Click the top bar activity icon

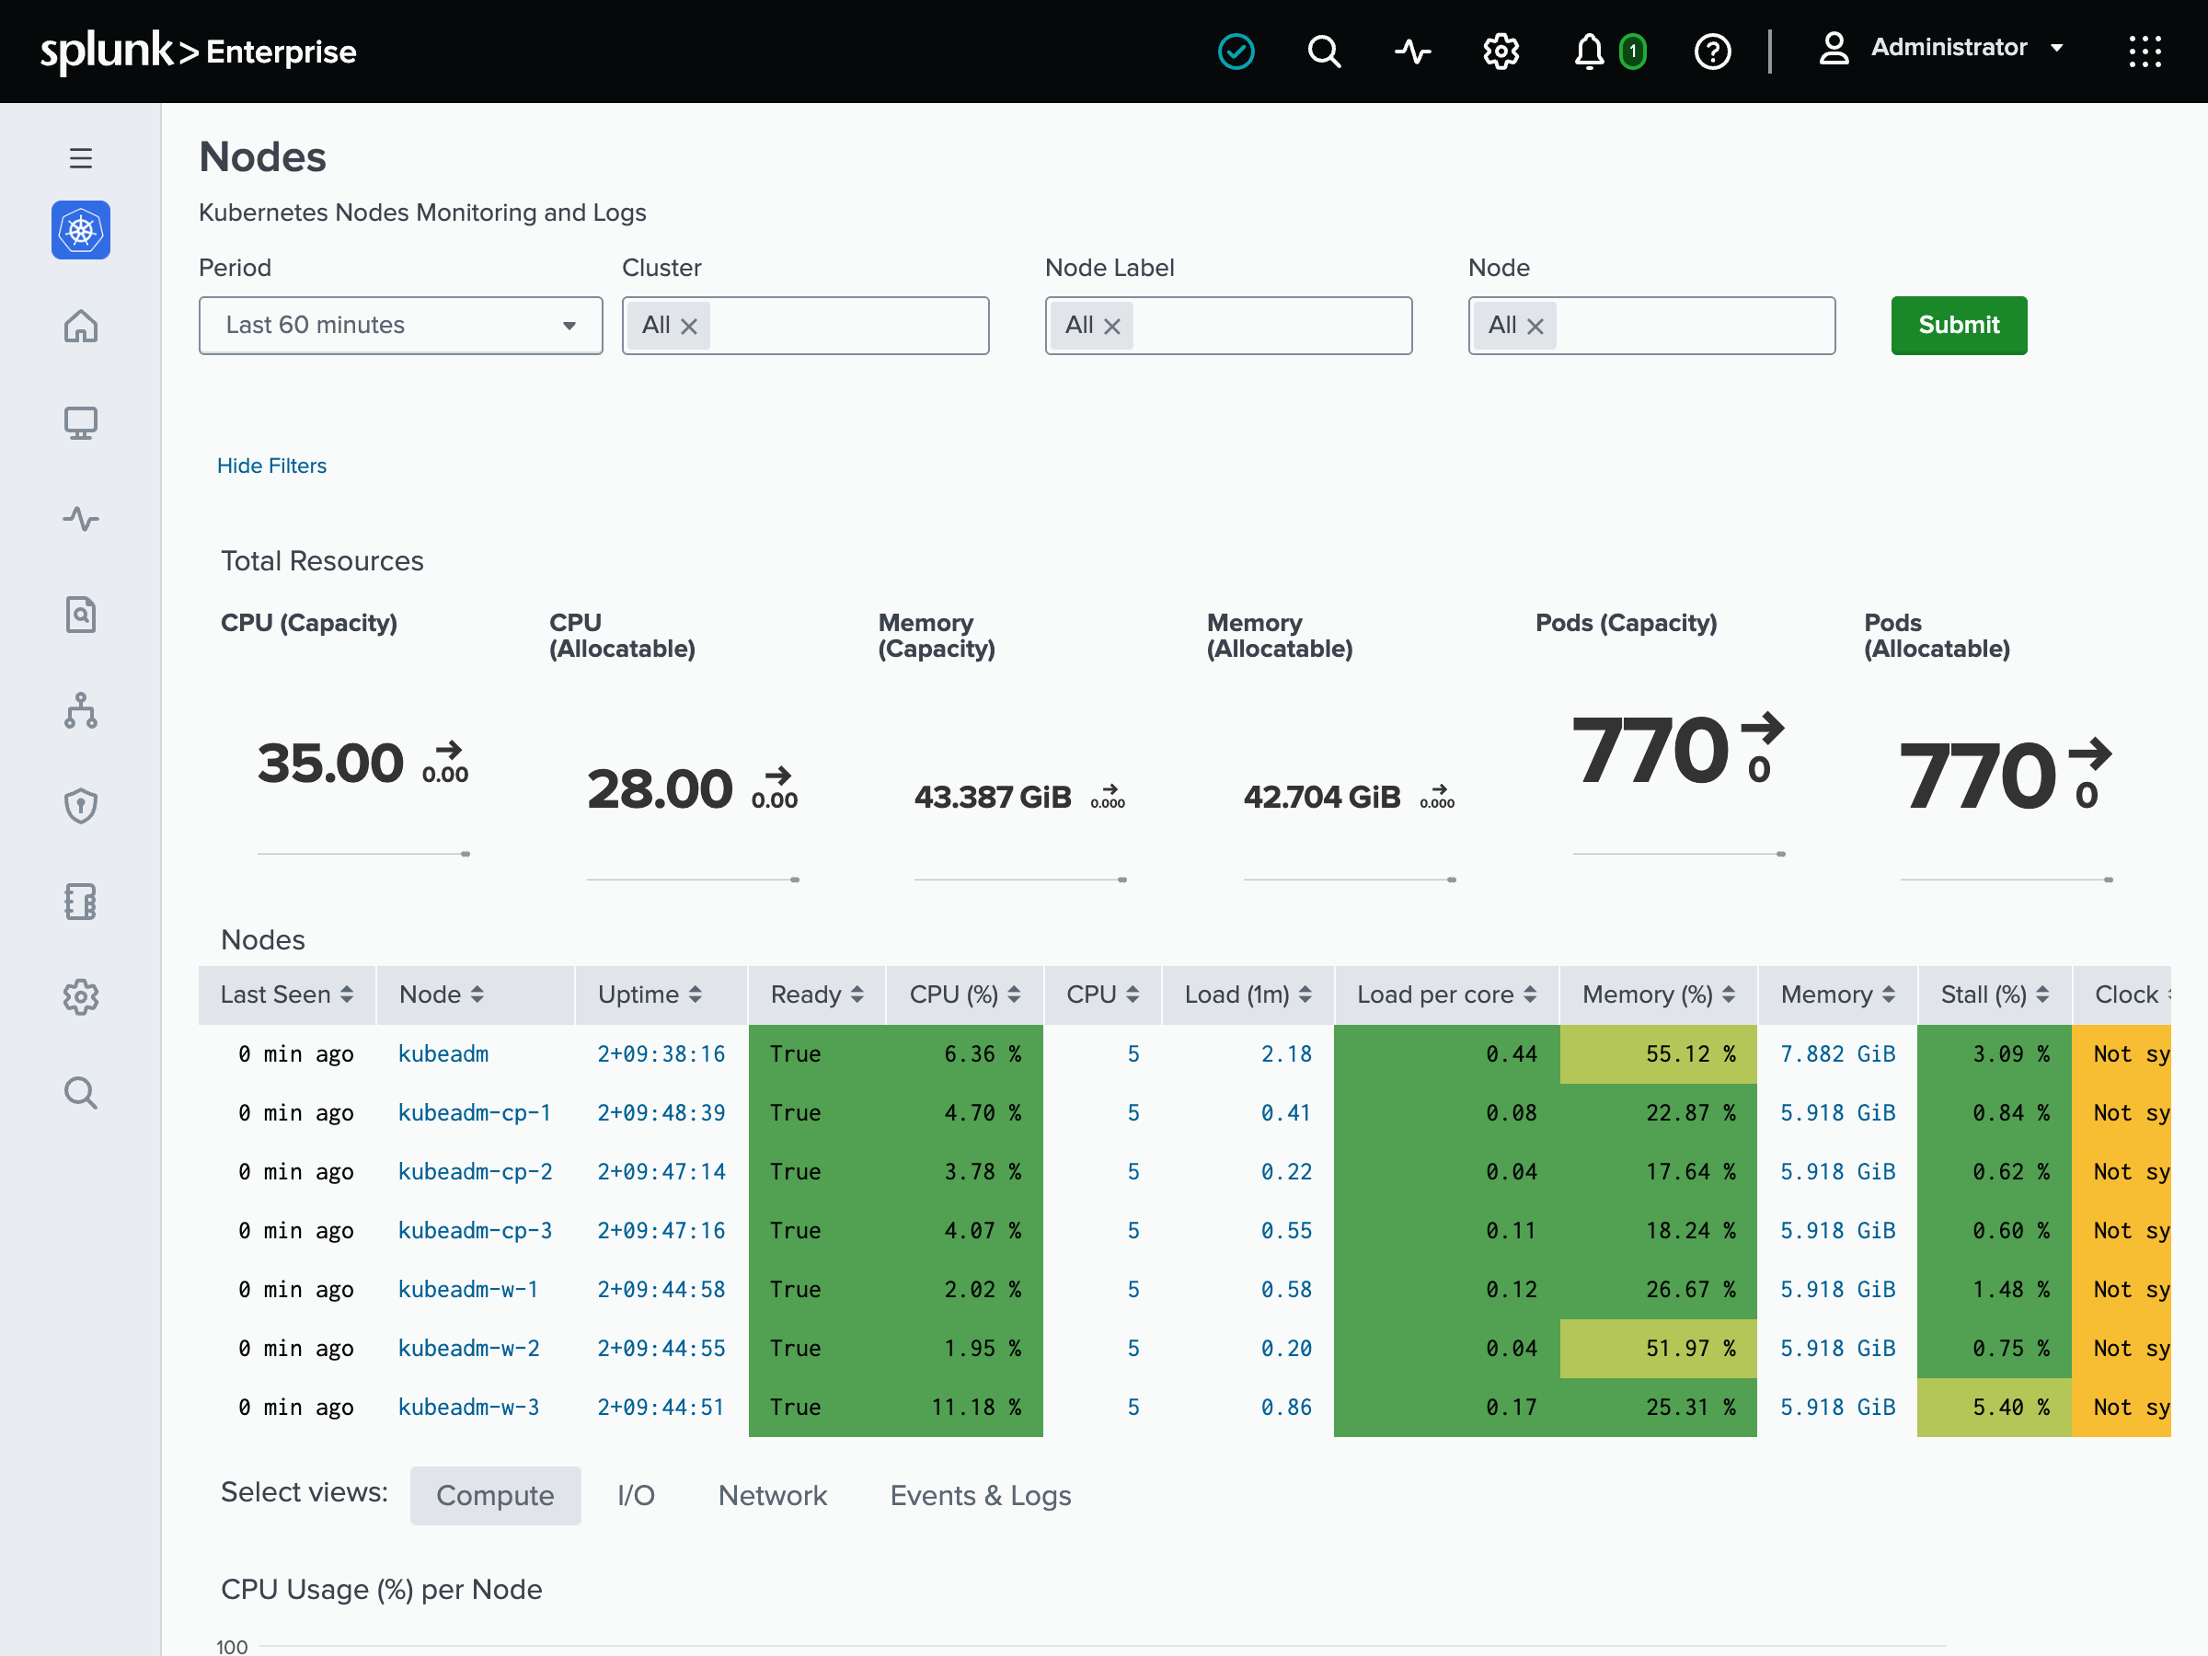[x=1412, y=51]
